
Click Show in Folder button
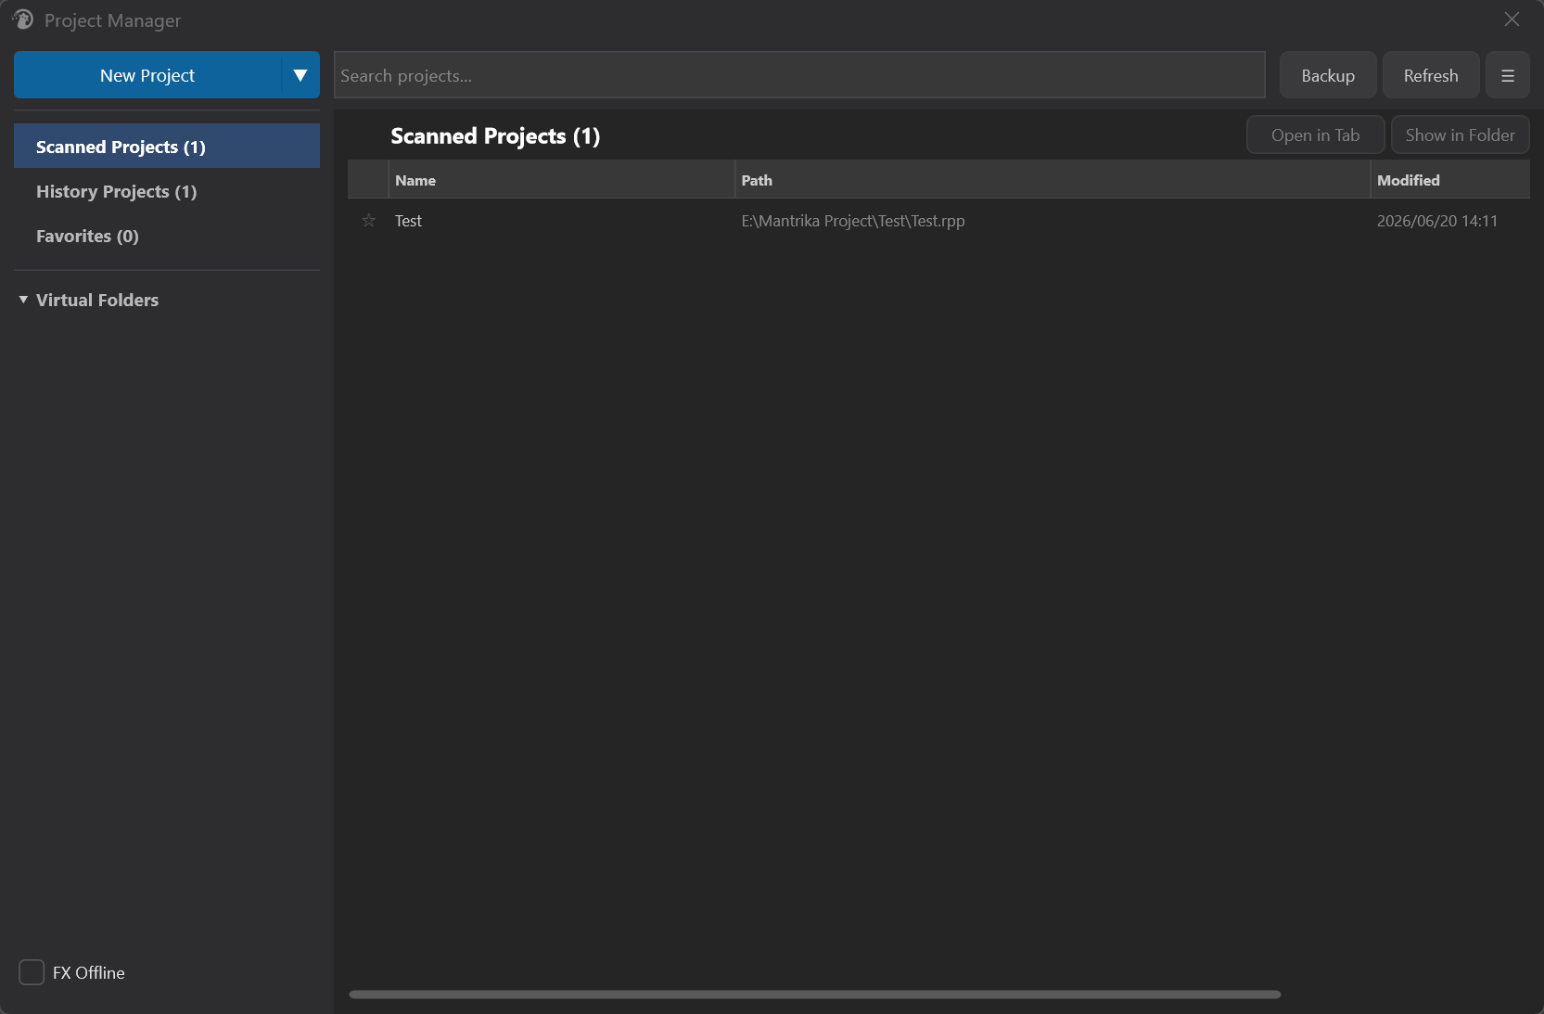[1460, 135]
